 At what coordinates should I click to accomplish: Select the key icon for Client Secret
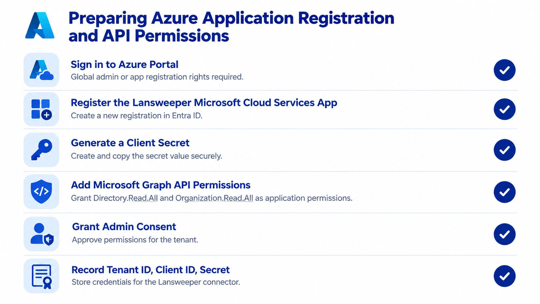click(41, 150)
